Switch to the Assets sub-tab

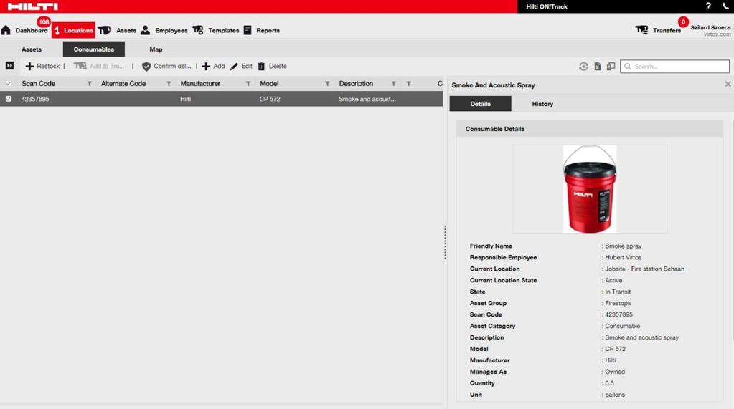[32, 49]
